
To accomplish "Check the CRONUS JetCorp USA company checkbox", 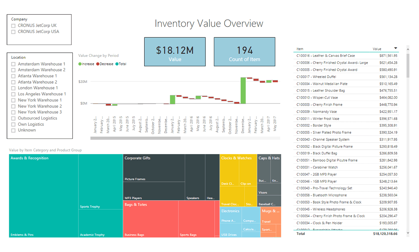I will [13, 32].
